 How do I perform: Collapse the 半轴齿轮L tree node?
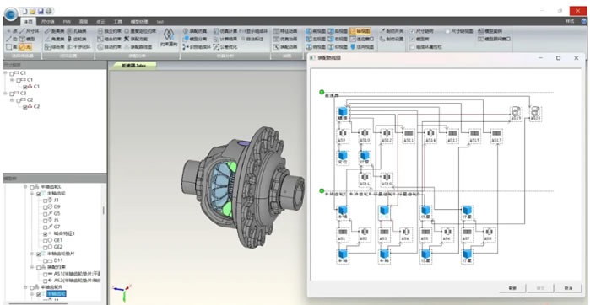[x=25, y=187]
